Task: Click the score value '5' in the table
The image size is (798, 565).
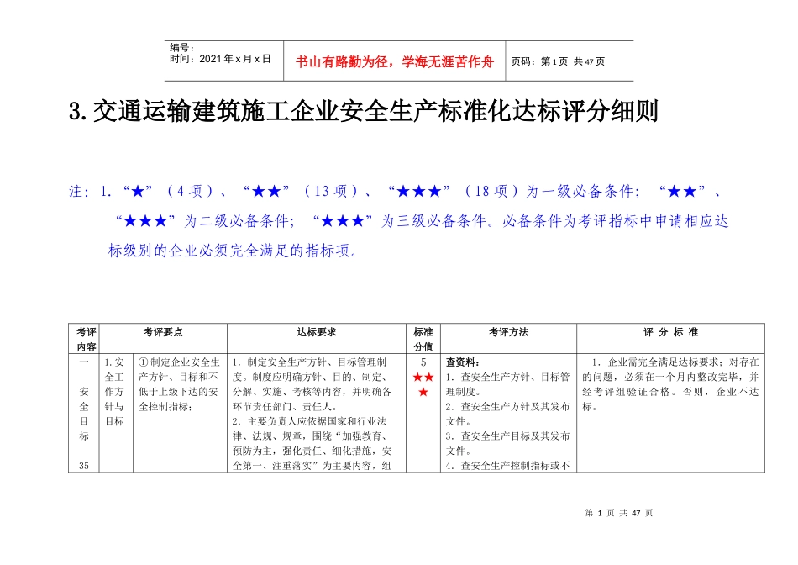Action: pyautogui.click(x=423, y=362)
